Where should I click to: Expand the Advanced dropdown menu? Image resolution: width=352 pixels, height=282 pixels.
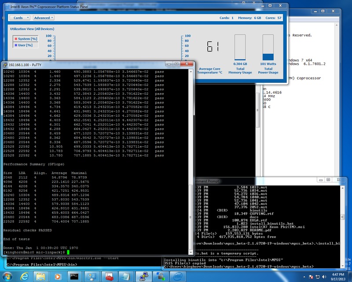(x=44, y=18)
